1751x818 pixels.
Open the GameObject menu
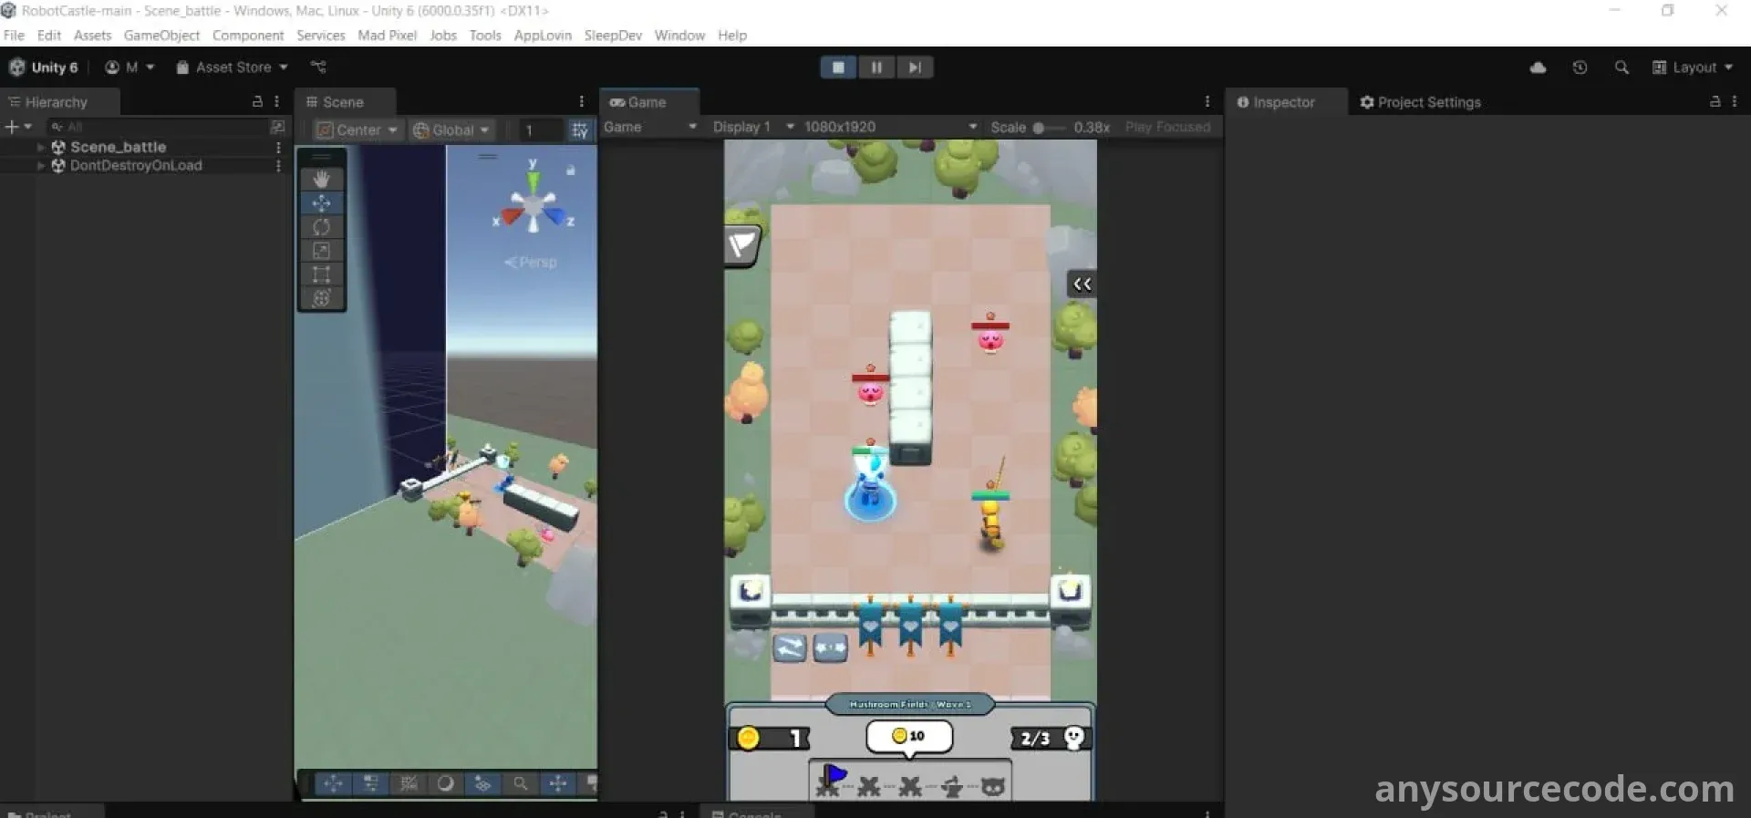pos(161,36)
